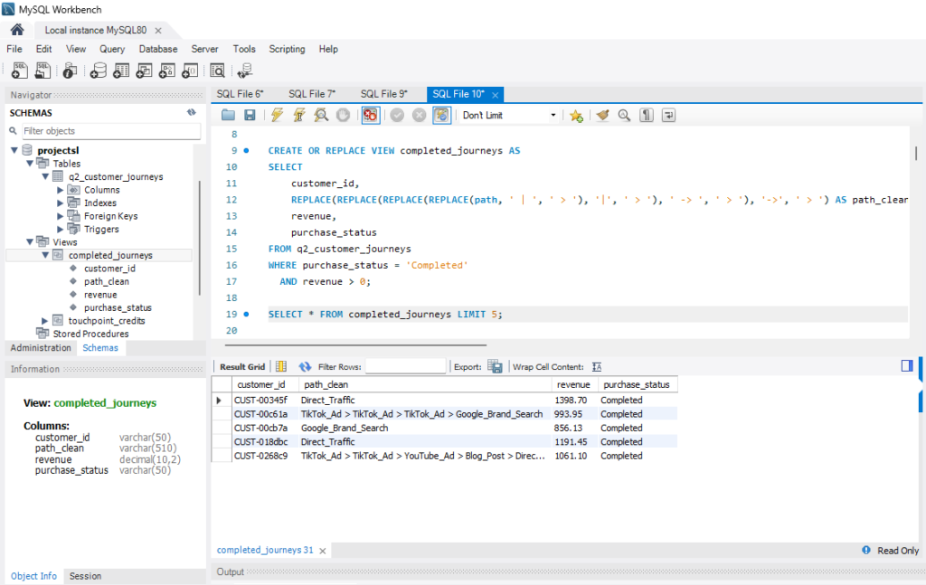
Task: Open the Database menu
Action: point(157,49)
